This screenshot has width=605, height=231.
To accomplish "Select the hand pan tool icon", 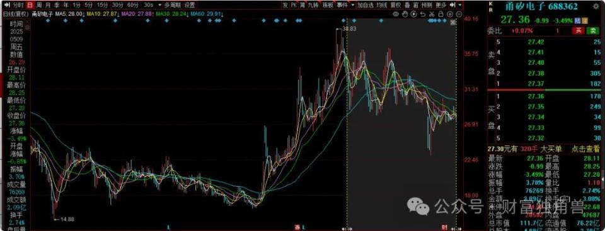I will 405,14.
